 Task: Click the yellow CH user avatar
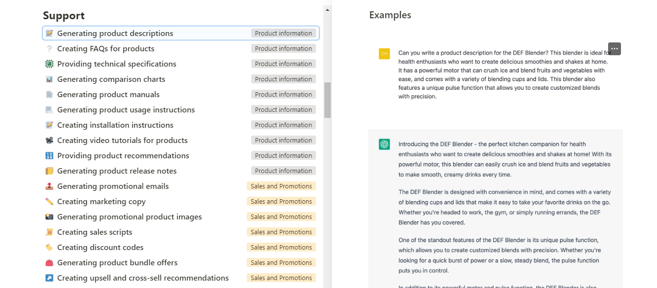point(385,54)
